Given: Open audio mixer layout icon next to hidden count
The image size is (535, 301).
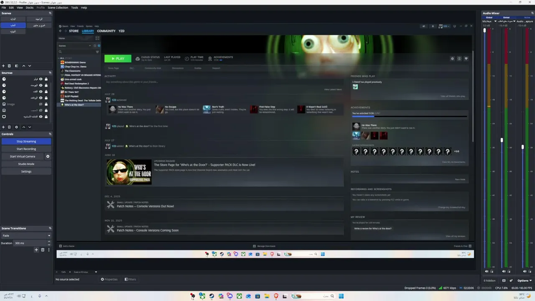Looking at the screenshot, I should (504, 281).
